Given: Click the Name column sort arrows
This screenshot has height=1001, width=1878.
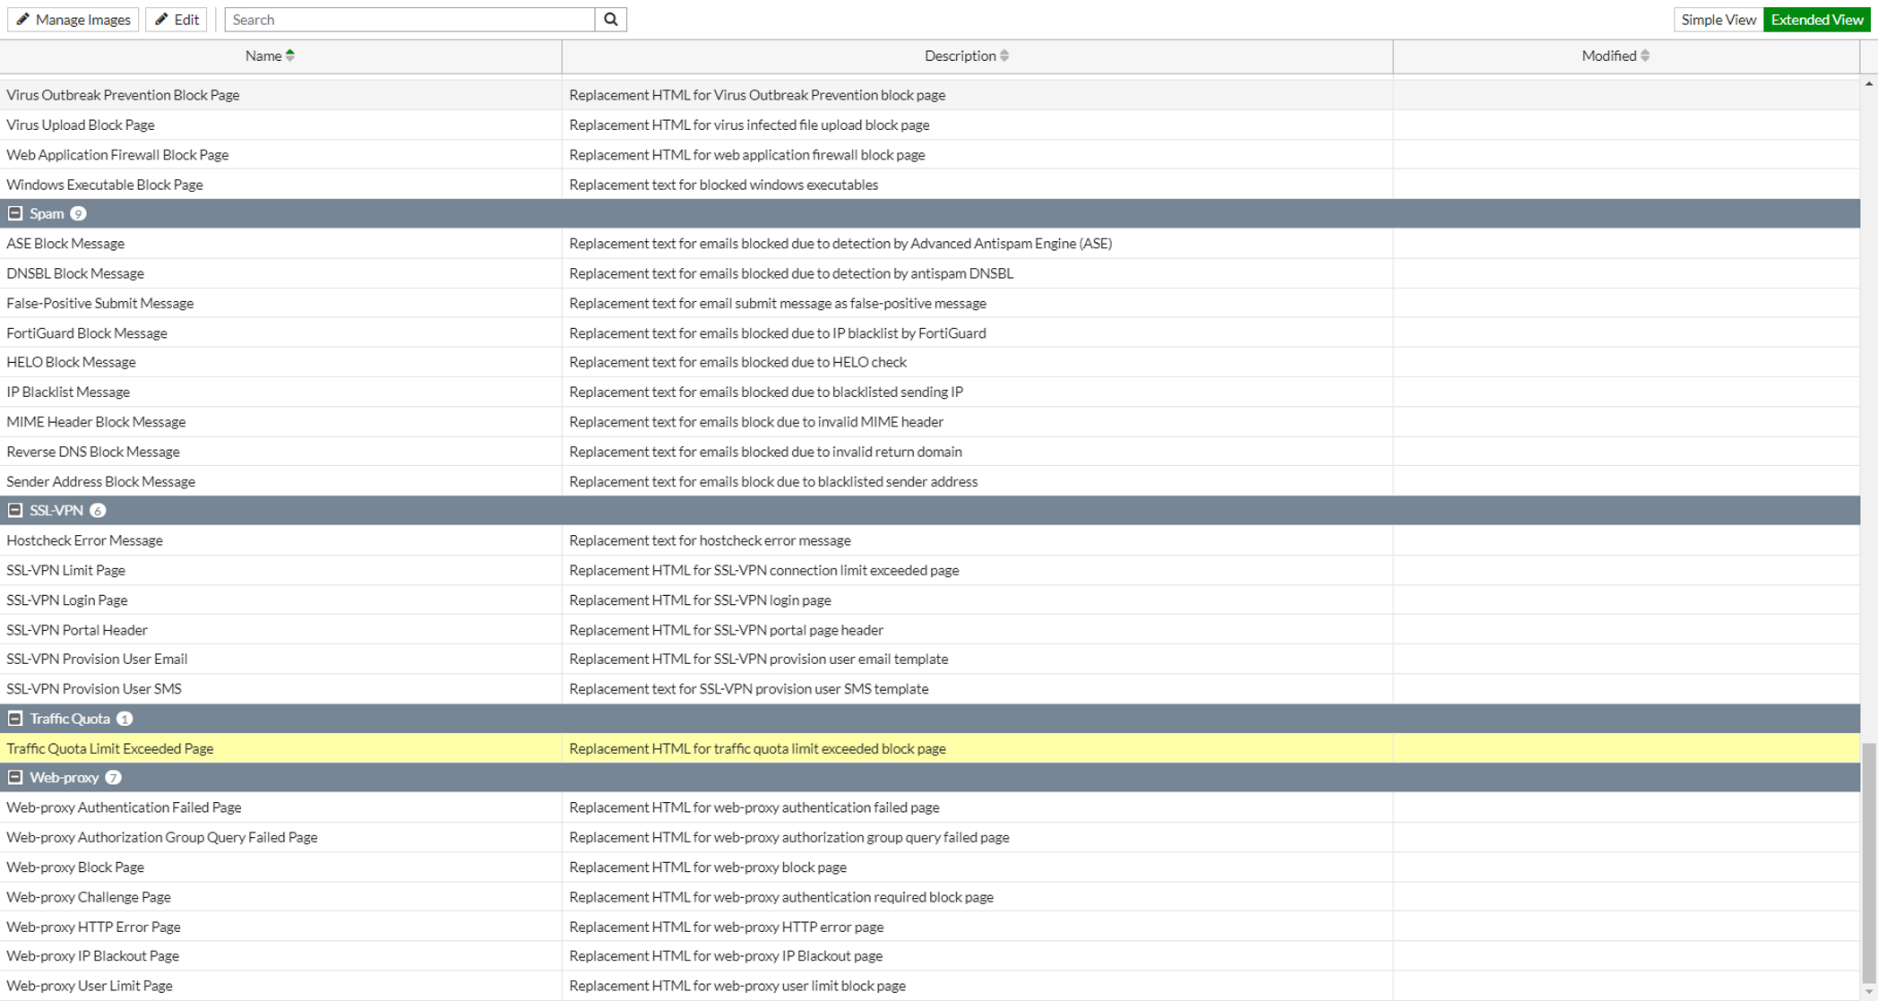Looking at the screenshot, I should coord(290,56).
